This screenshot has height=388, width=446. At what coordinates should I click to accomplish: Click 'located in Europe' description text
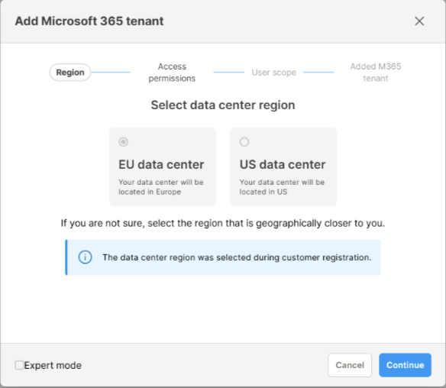point(150,192)
